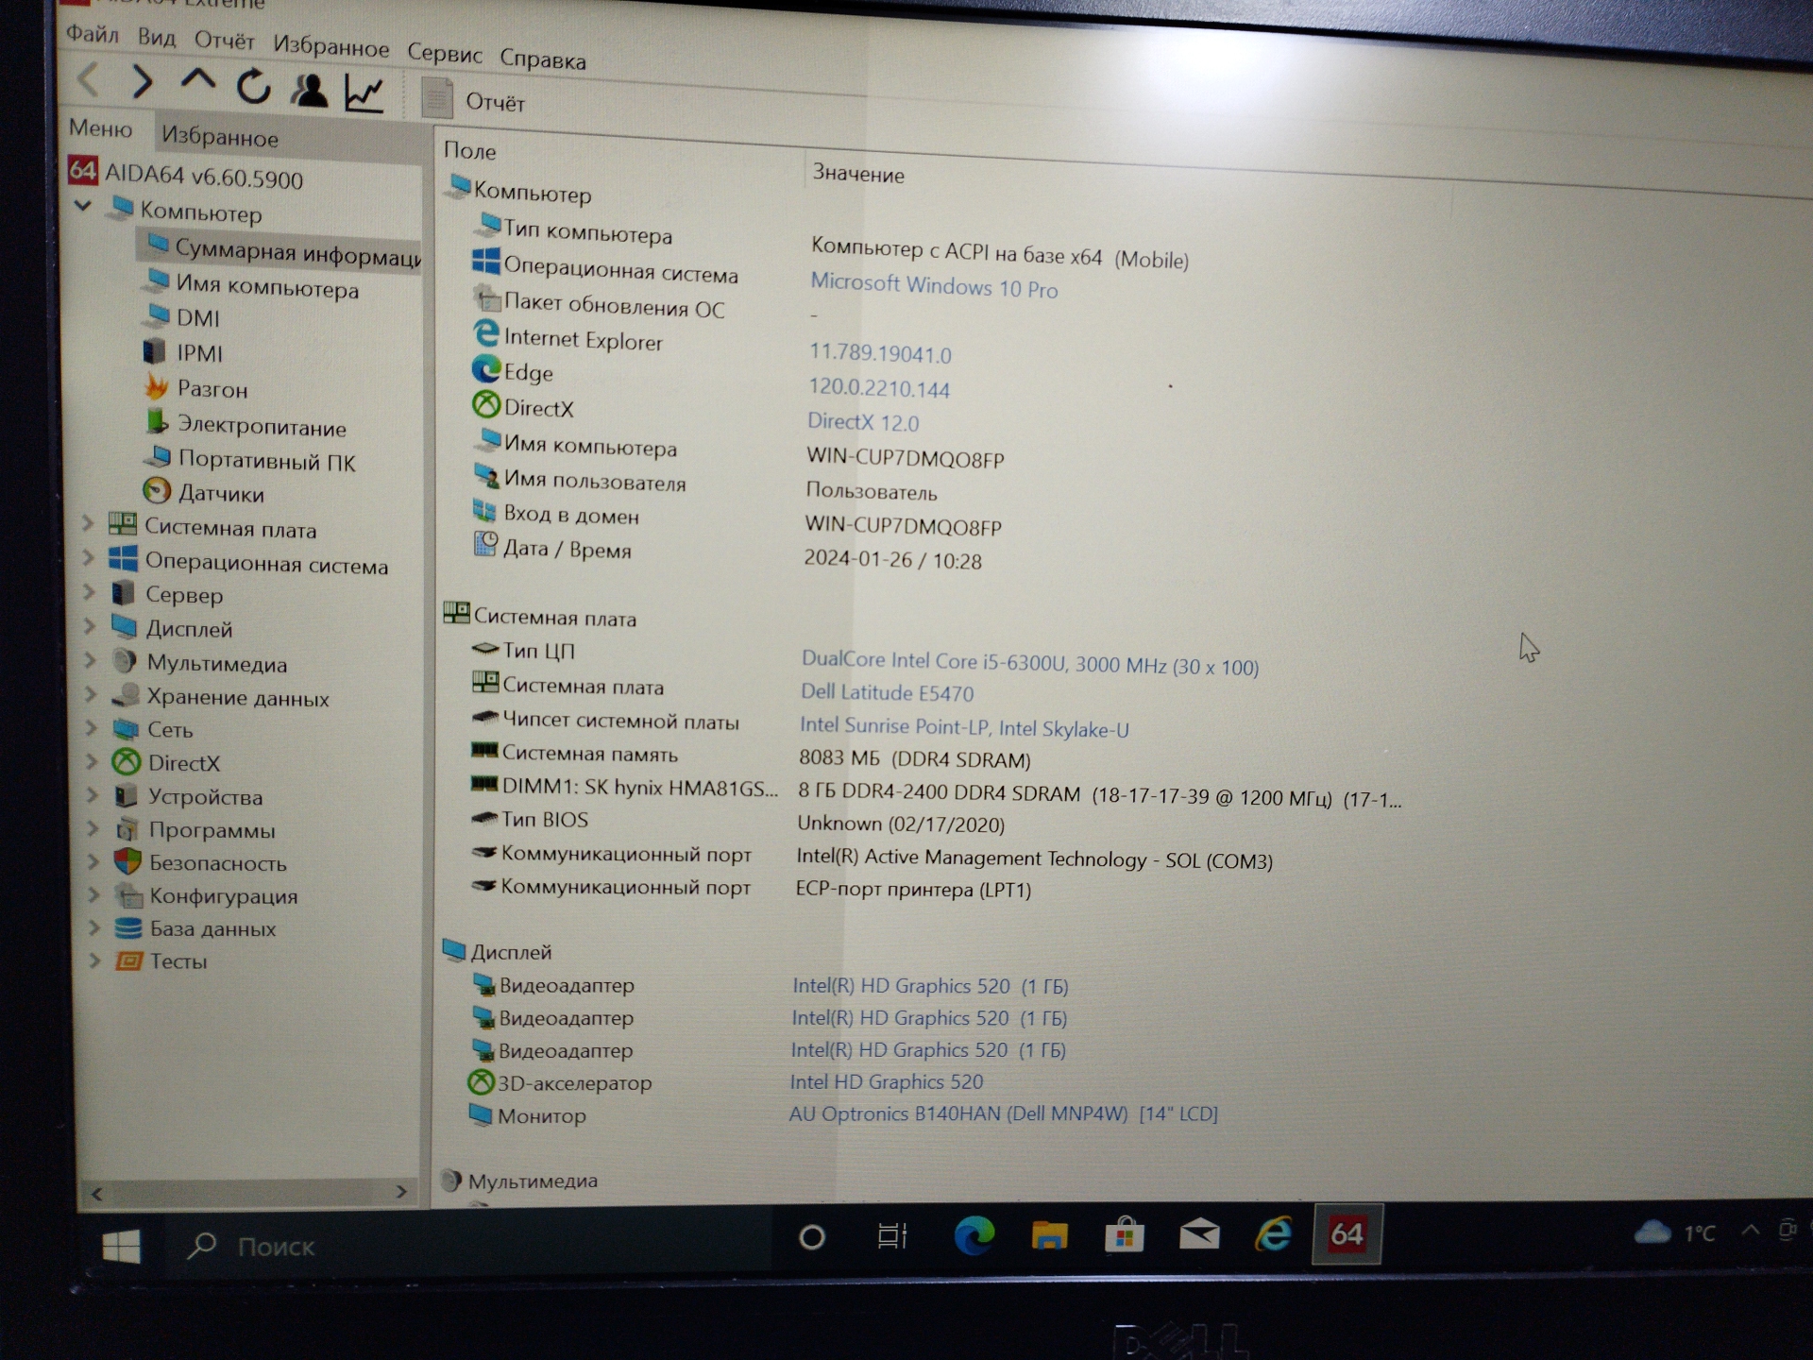Go up one level with the up arrow icon
Image resolution: width=1813 pixels, height=1360 pixels.
point(197,81)
